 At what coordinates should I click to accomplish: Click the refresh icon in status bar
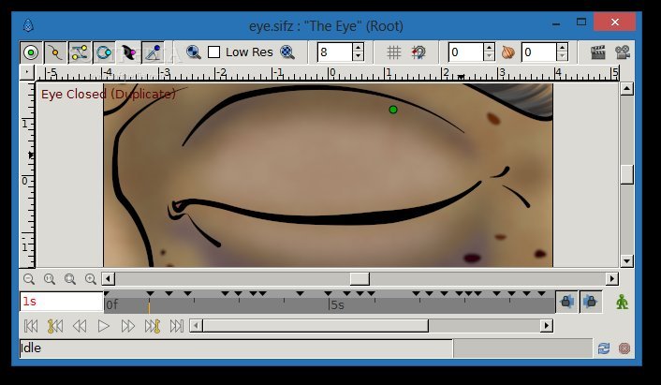pyautogui.click(x=604, y=348)
